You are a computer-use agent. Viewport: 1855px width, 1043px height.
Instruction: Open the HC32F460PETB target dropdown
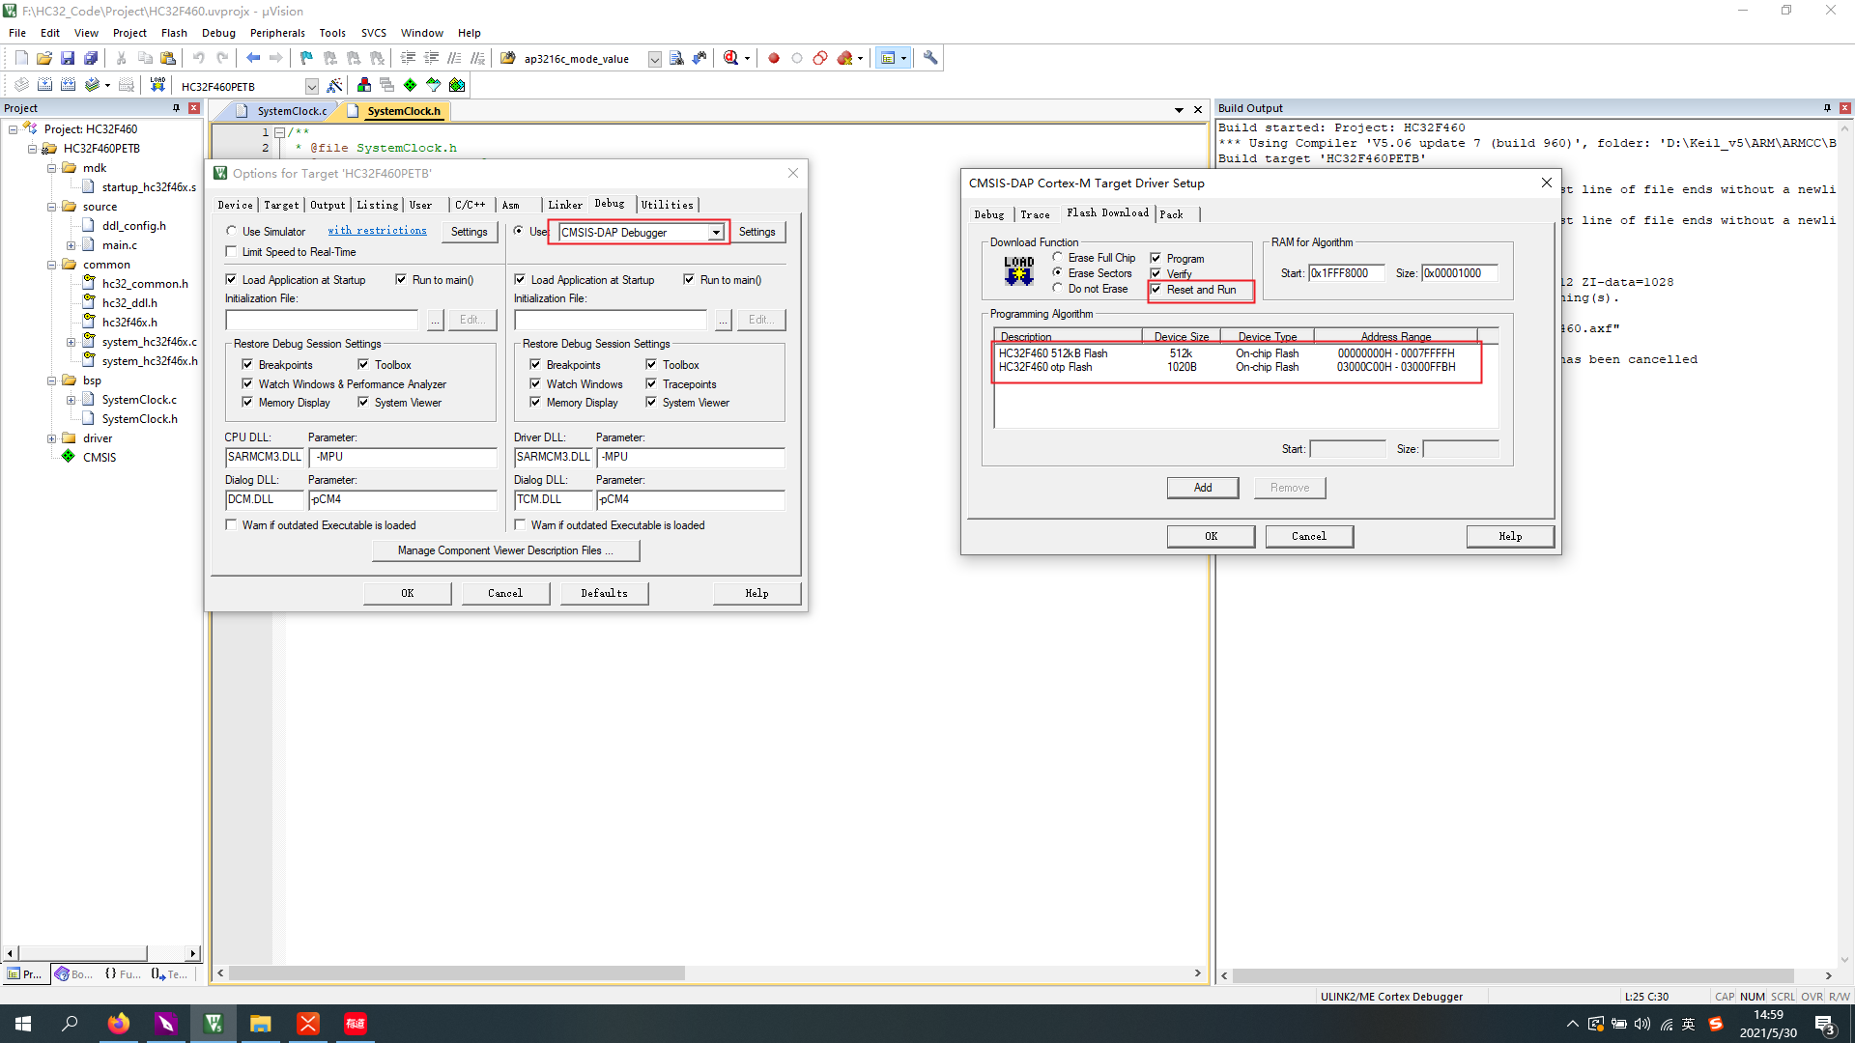click(x=311, y=86)
